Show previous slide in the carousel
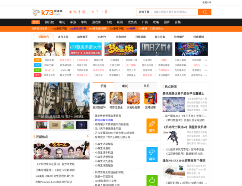 [x=37, y=99]
